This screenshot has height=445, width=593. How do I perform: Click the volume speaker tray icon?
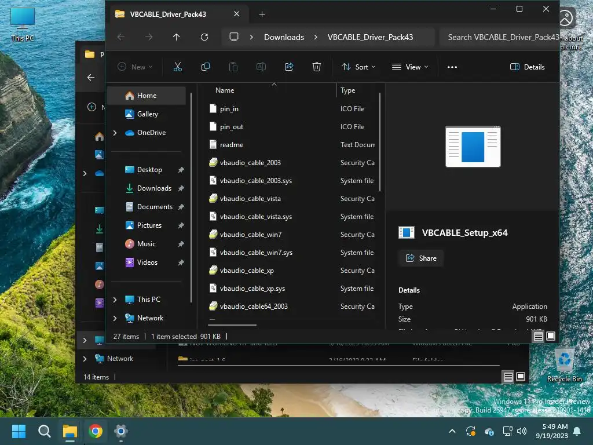coord(522,431)
